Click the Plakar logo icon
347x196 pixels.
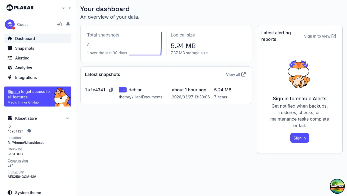[10, 8]
